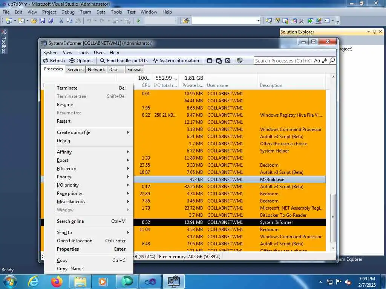Toggle case sensitive Aa search option
Image resolution: width=386 pixels, height=289 pixels.
pos(317,61)
